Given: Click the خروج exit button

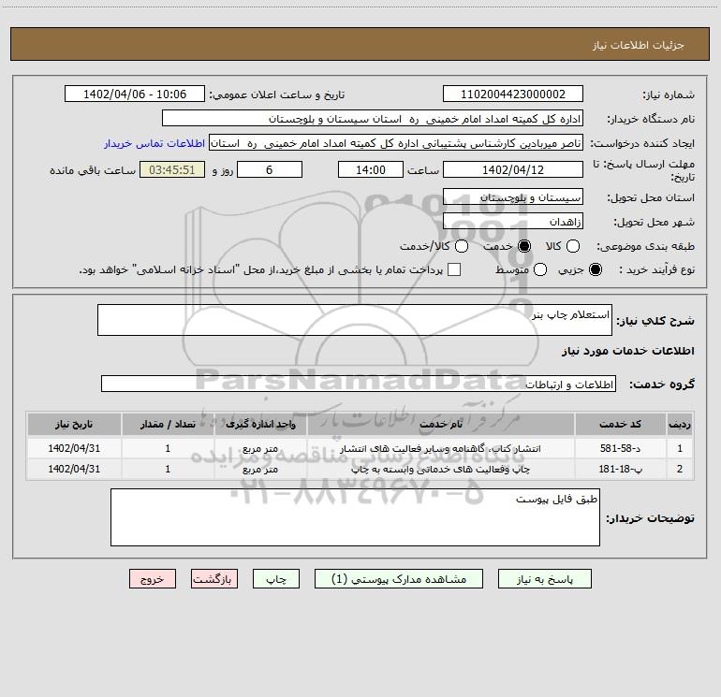Looking at the screenshot, I should (153, 579).
